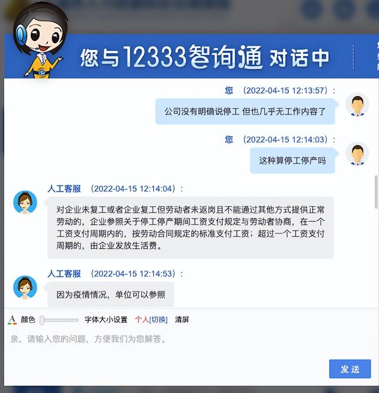379x393 pixels.
Task: Click the agent avatar beside the 12:14:53 reply
Action: pyautogui.click(x=25, y=287)
